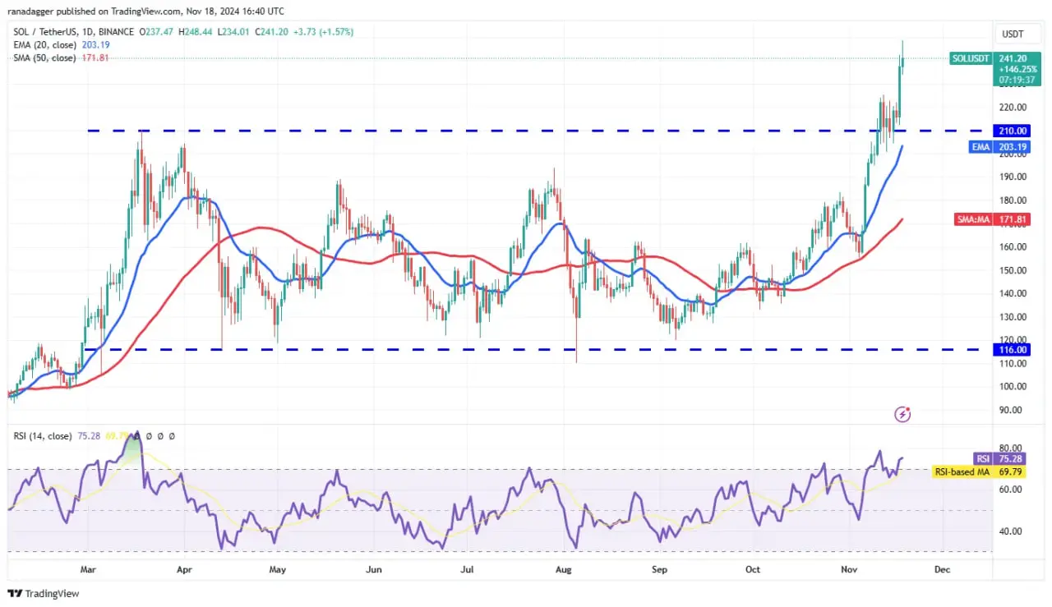Click the Nov label on time axis

tap(847, 568)
